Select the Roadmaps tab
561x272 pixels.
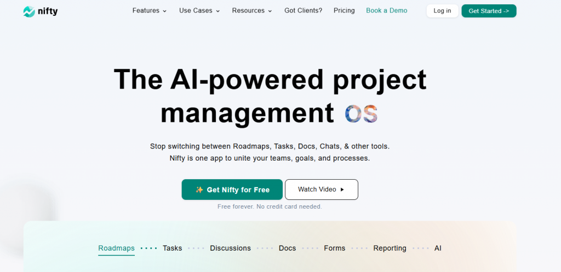pyautogui.click(x=116, y=249)
